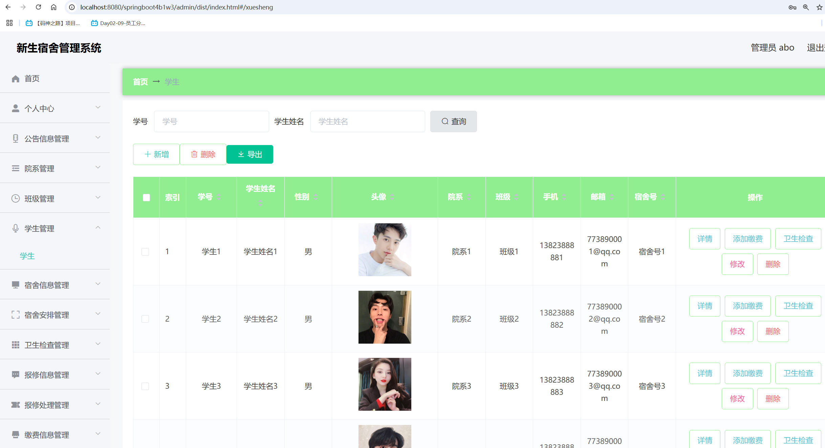Viewport: 825px width, 448px height.
Task: Click the browser reload icon
Action: coord(38,7)
